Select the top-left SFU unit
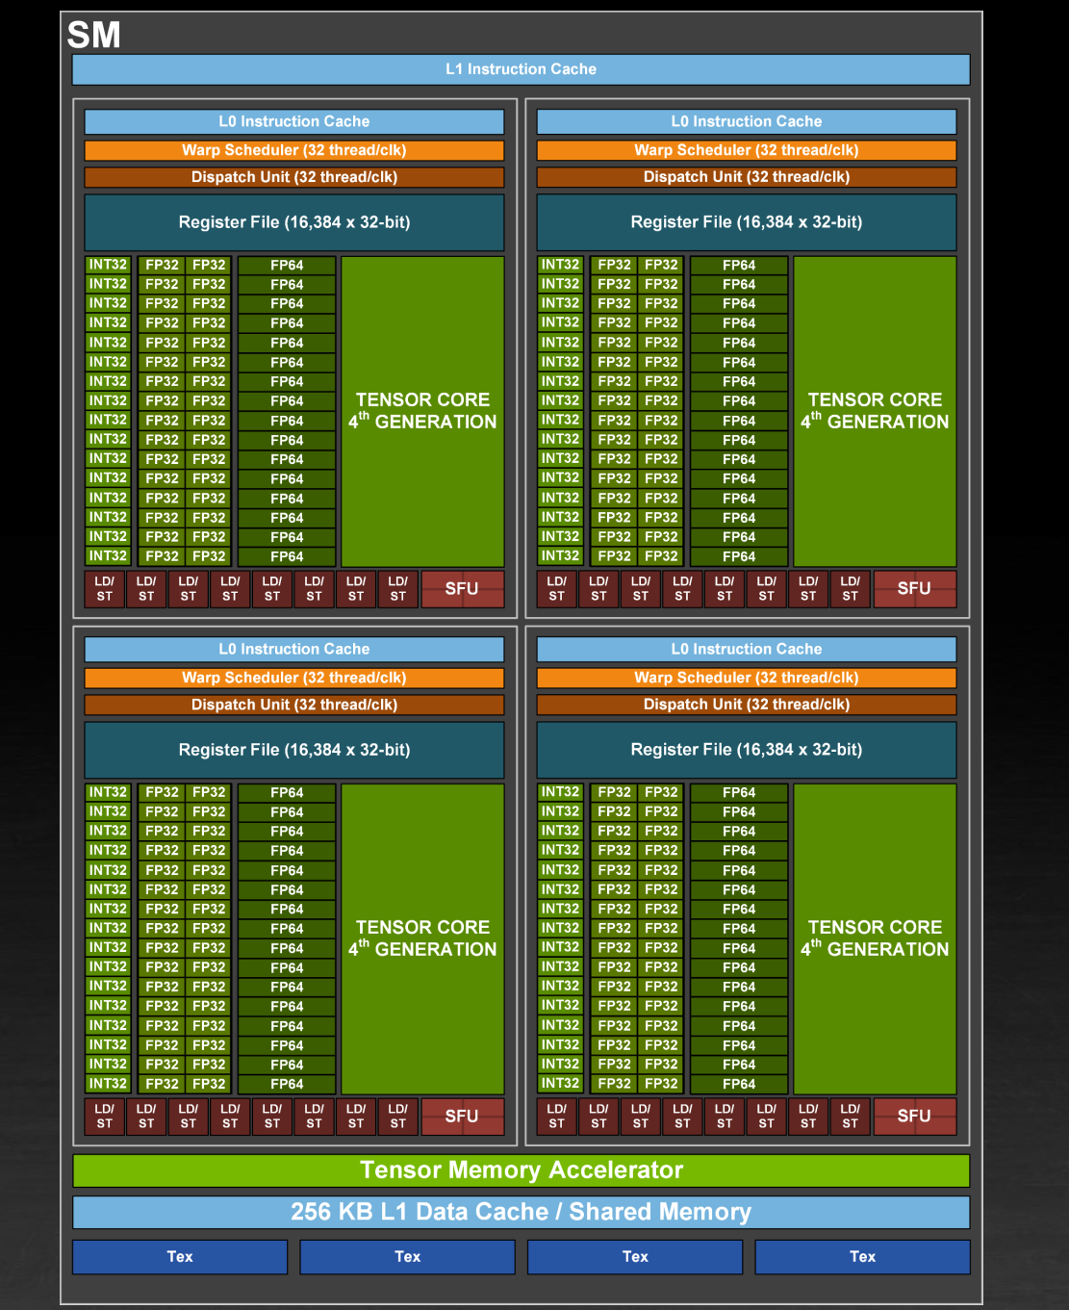Viewport: 1069px width, 1310px height. (x=463, y=588)
